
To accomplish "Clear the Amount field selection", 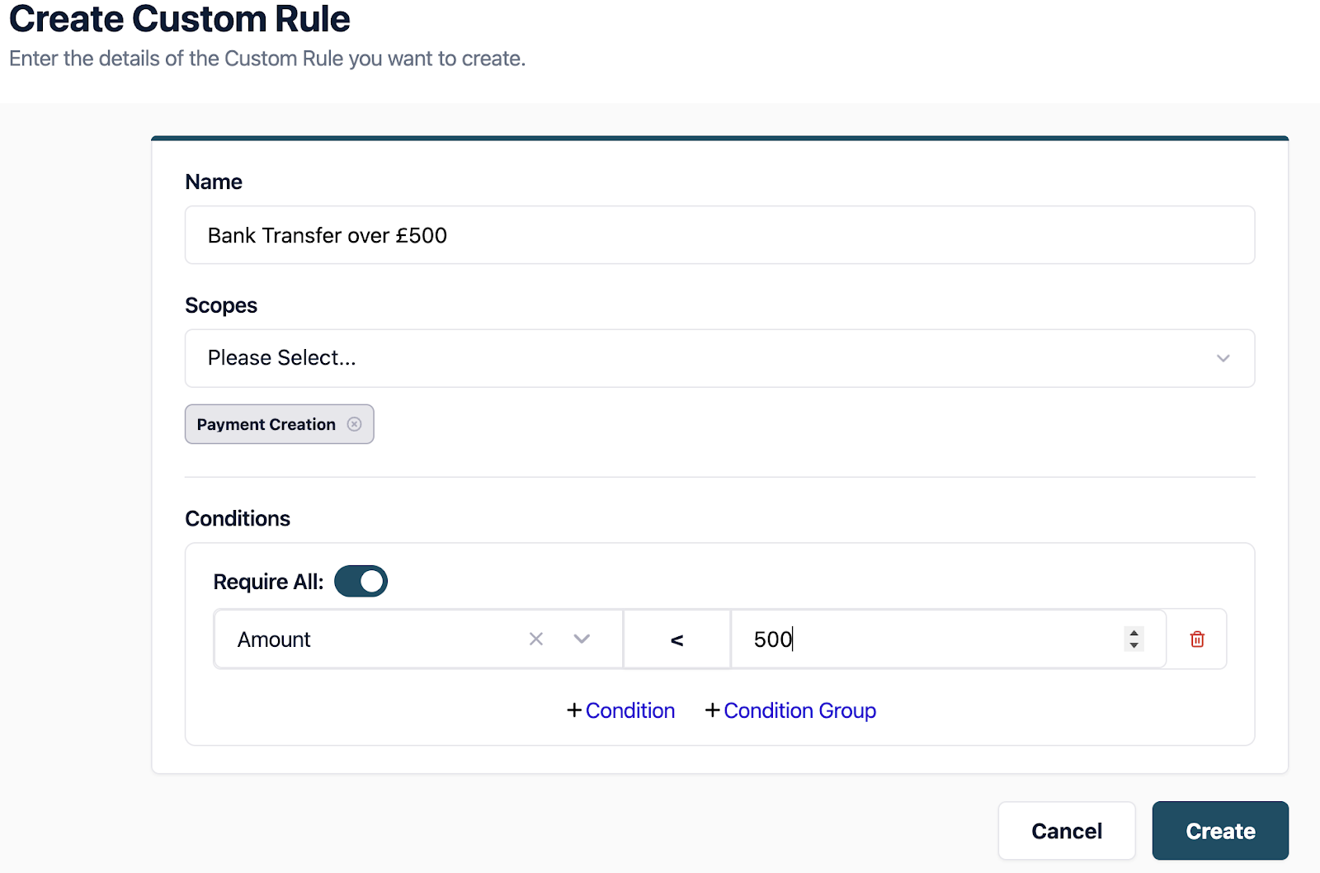I will pos(536,639).
